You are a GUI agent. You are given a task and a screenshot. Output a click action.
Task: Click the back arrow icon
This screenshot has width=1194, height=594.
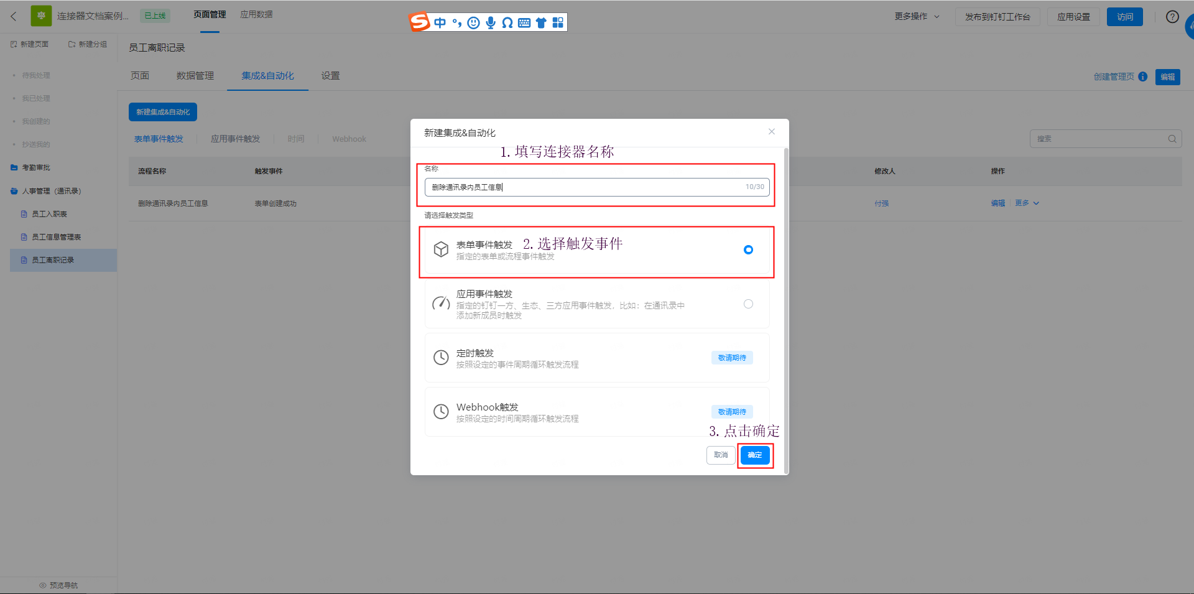tap(14, 16)
